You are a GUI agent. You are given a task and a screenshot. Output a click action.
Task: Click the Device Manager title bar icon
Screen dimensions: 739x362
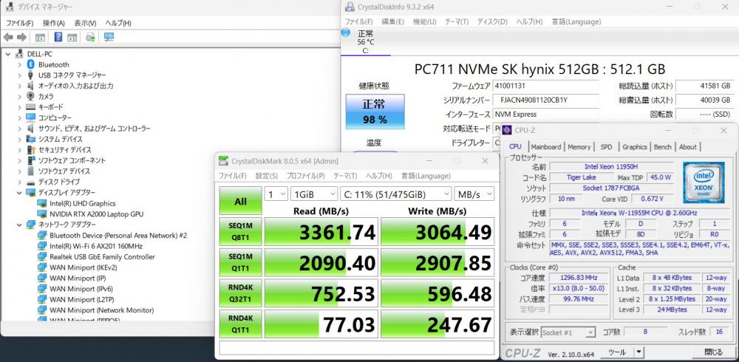pos(8,7)
